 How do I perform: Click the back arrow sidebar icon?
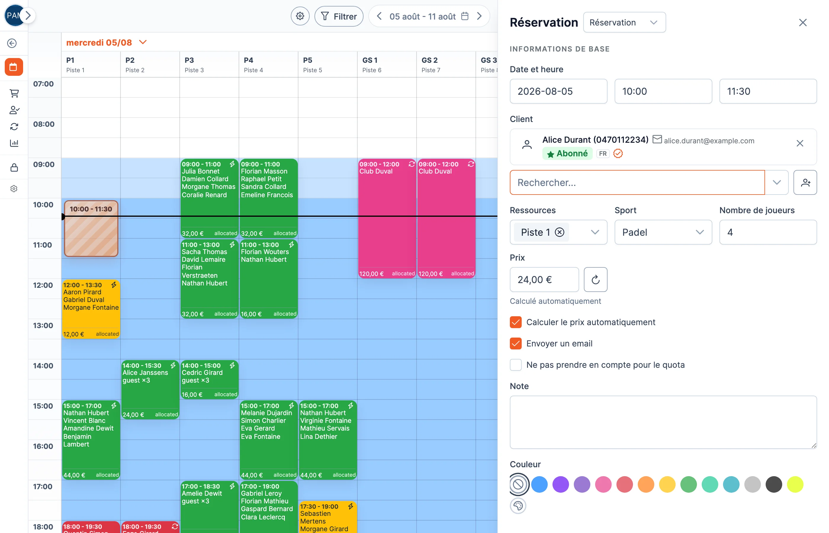tap(12, 43)
